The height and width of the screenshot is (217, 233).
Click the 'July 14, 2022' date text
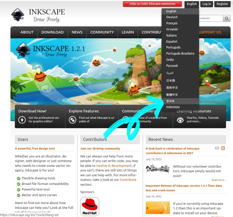tap(153, 196)
